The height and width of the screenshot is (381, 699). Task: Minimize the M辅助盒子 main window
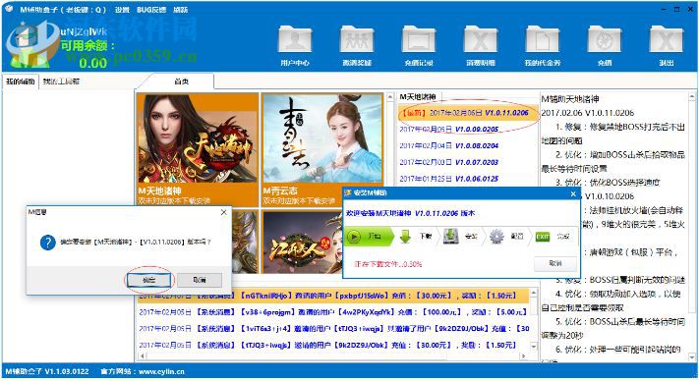tap(665, 10)
